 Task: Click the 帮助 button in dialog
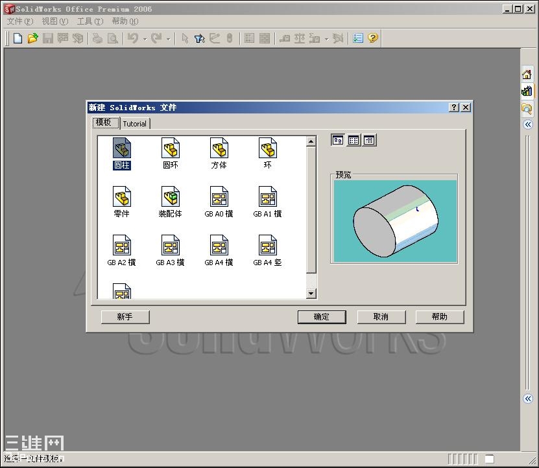(440, 317)
